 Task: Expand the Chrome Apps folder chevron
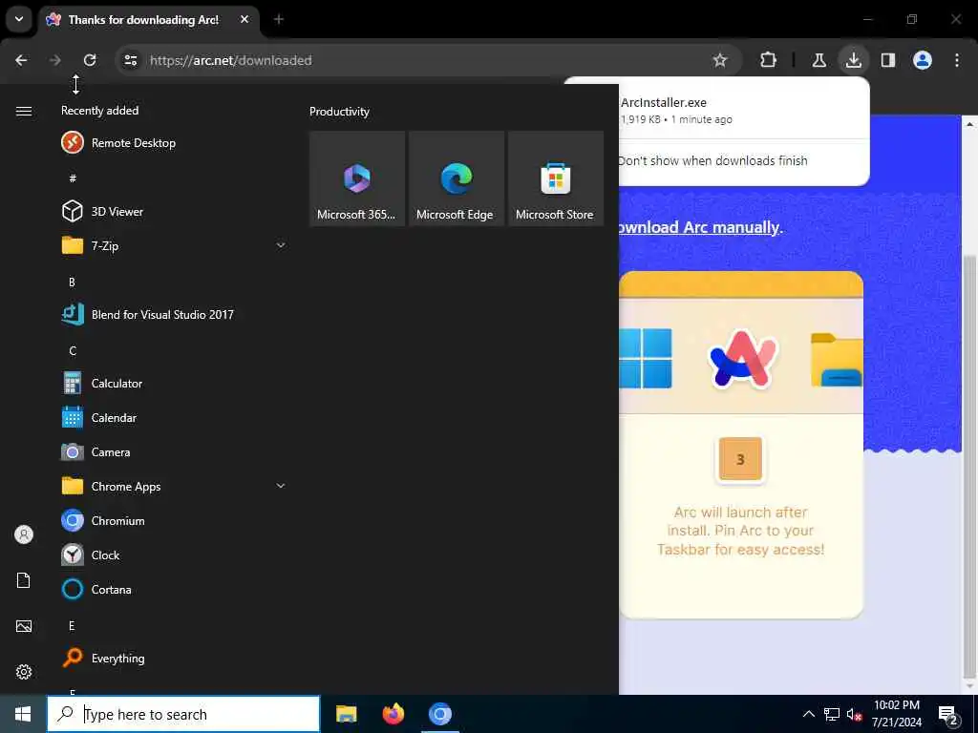[281, 486]
